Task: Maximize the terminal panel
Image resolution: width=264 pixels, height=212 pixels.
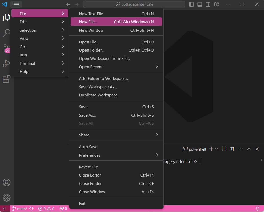Action: pyautogui.click(x=249, y=149)
